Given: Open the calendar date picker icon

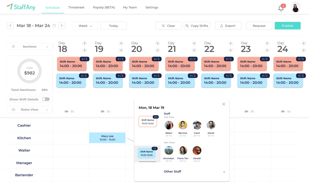Looking at the screenshot, I should click(54, 26).
